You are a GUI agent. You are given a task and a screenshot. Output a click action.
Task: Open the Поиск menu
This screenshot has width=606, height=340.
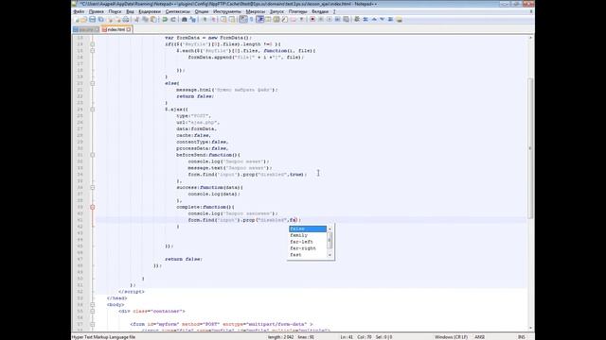115,11
